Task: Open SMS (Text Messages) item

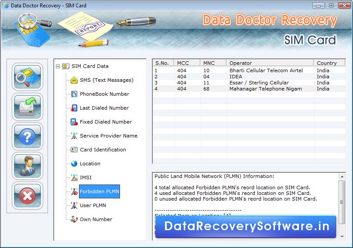Action: (106, 80)
